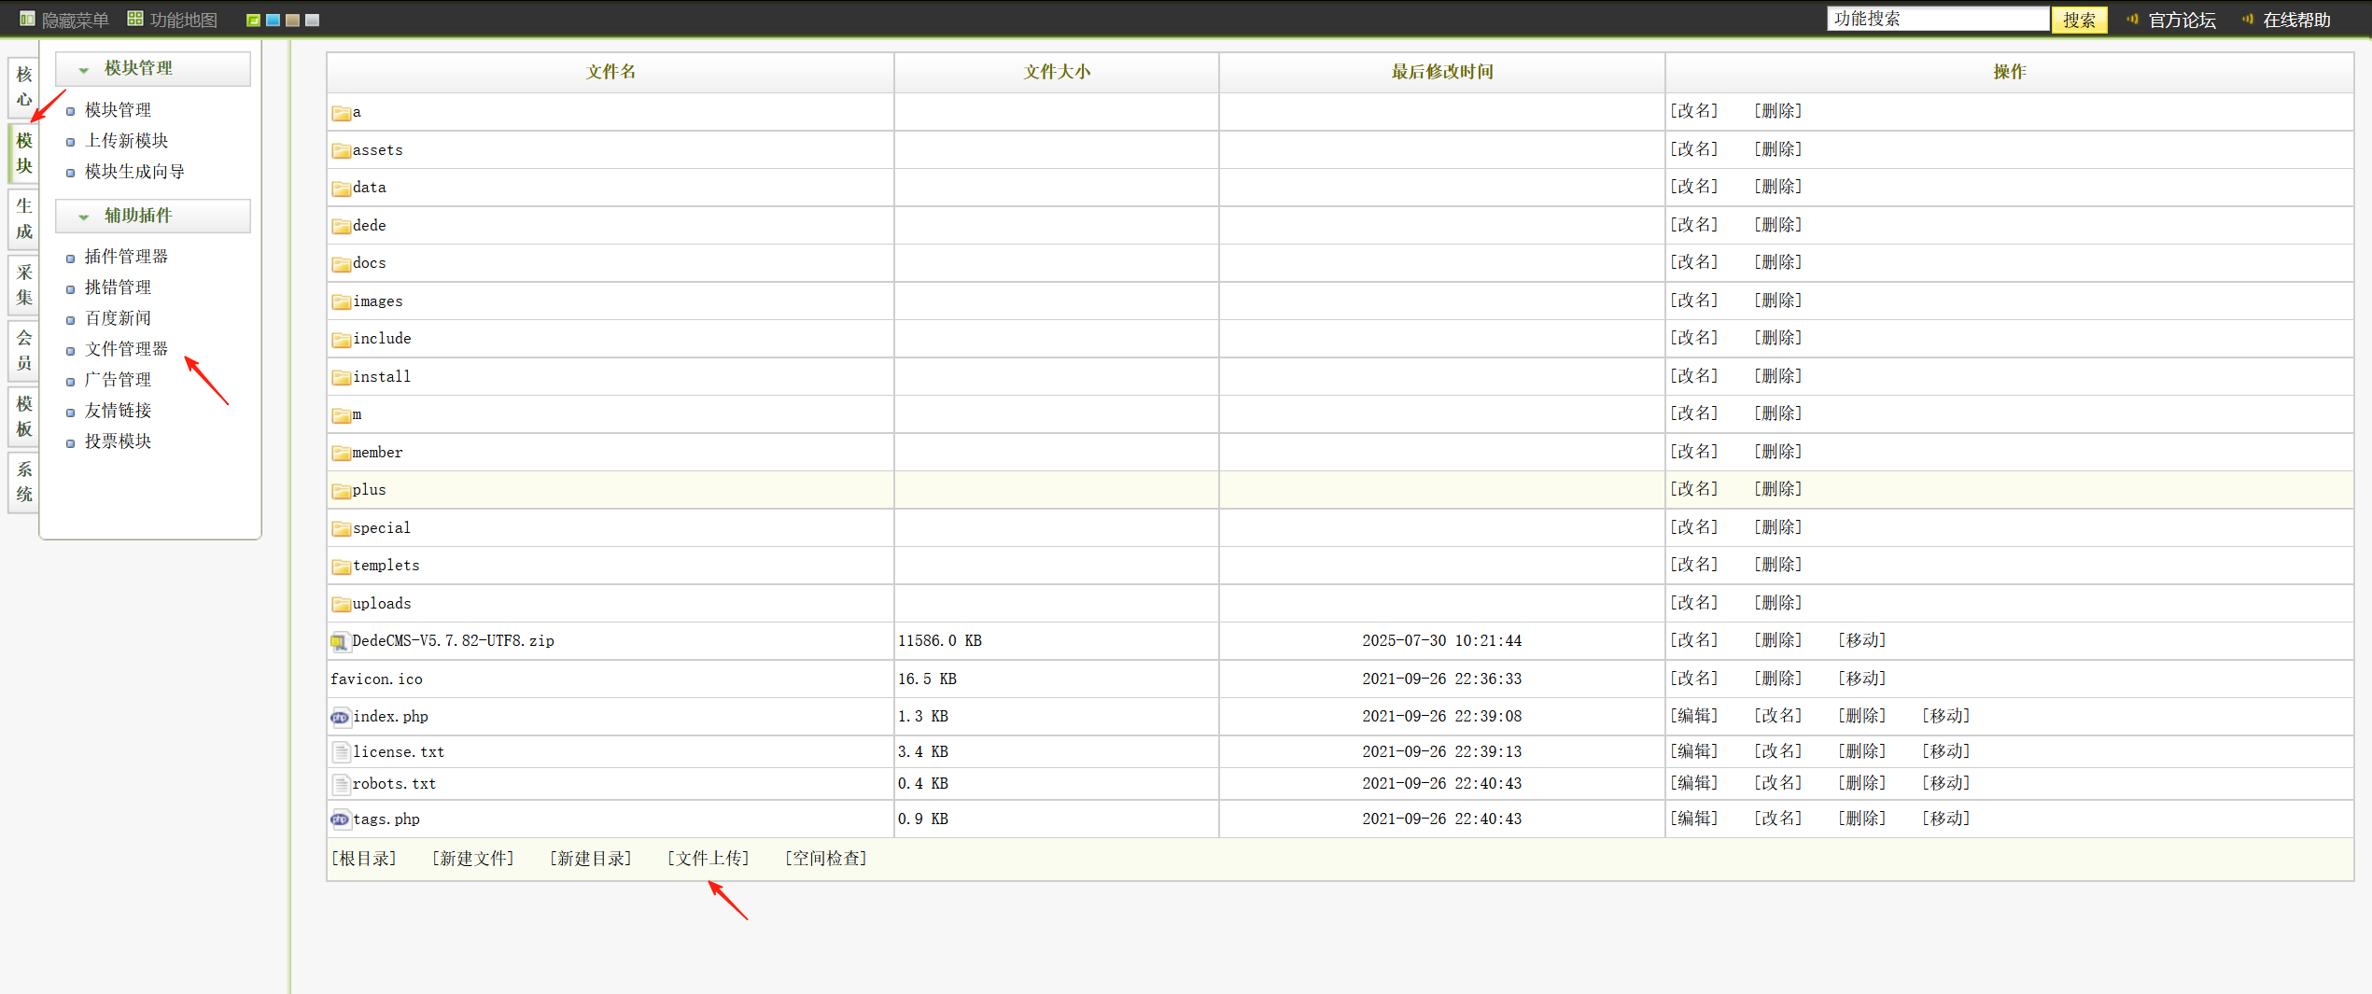This screenshot has width=2372, height=994.
Task: Switch to the 生成 side tab
Action: (24, 218)
